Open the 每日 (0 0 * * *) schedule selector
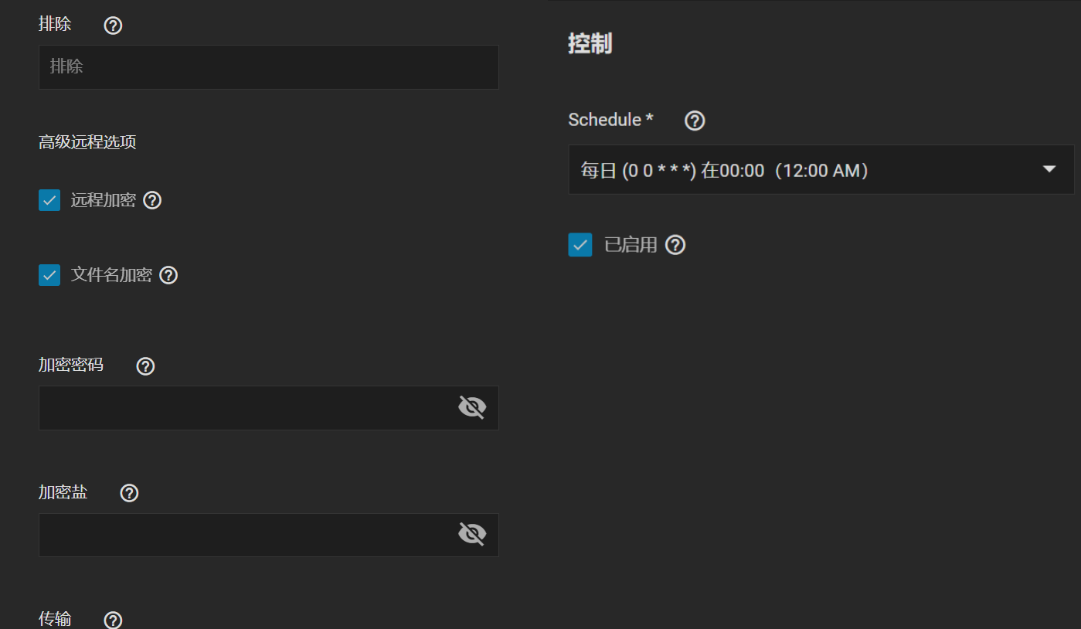 pos(821,169)
